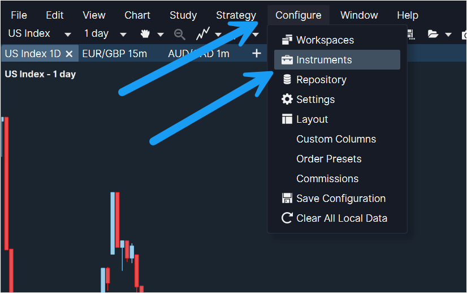This screenshot has width=467, height=293.
Task: Add a new chart tab with plus
Action: [x=257, y=53]
